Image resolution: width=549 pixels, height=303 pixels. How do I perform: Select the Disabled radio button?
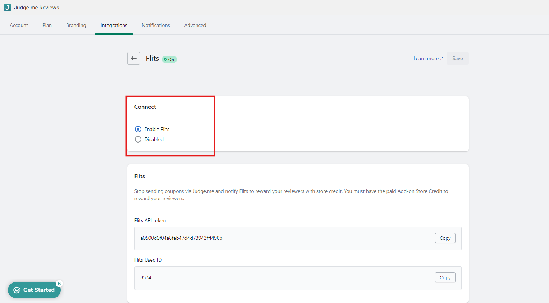click(138, 139)
